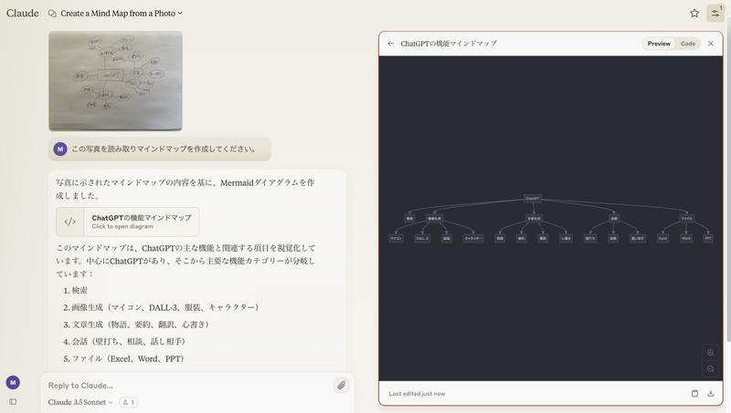Screen dimensions: 731x413
Task: Click list item '1. 検索'
Action: [x=76, y=290]
